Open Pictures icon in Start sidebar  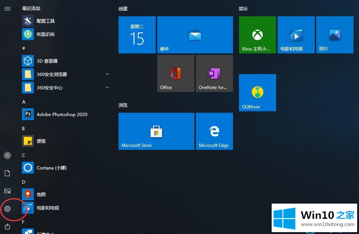7,191
